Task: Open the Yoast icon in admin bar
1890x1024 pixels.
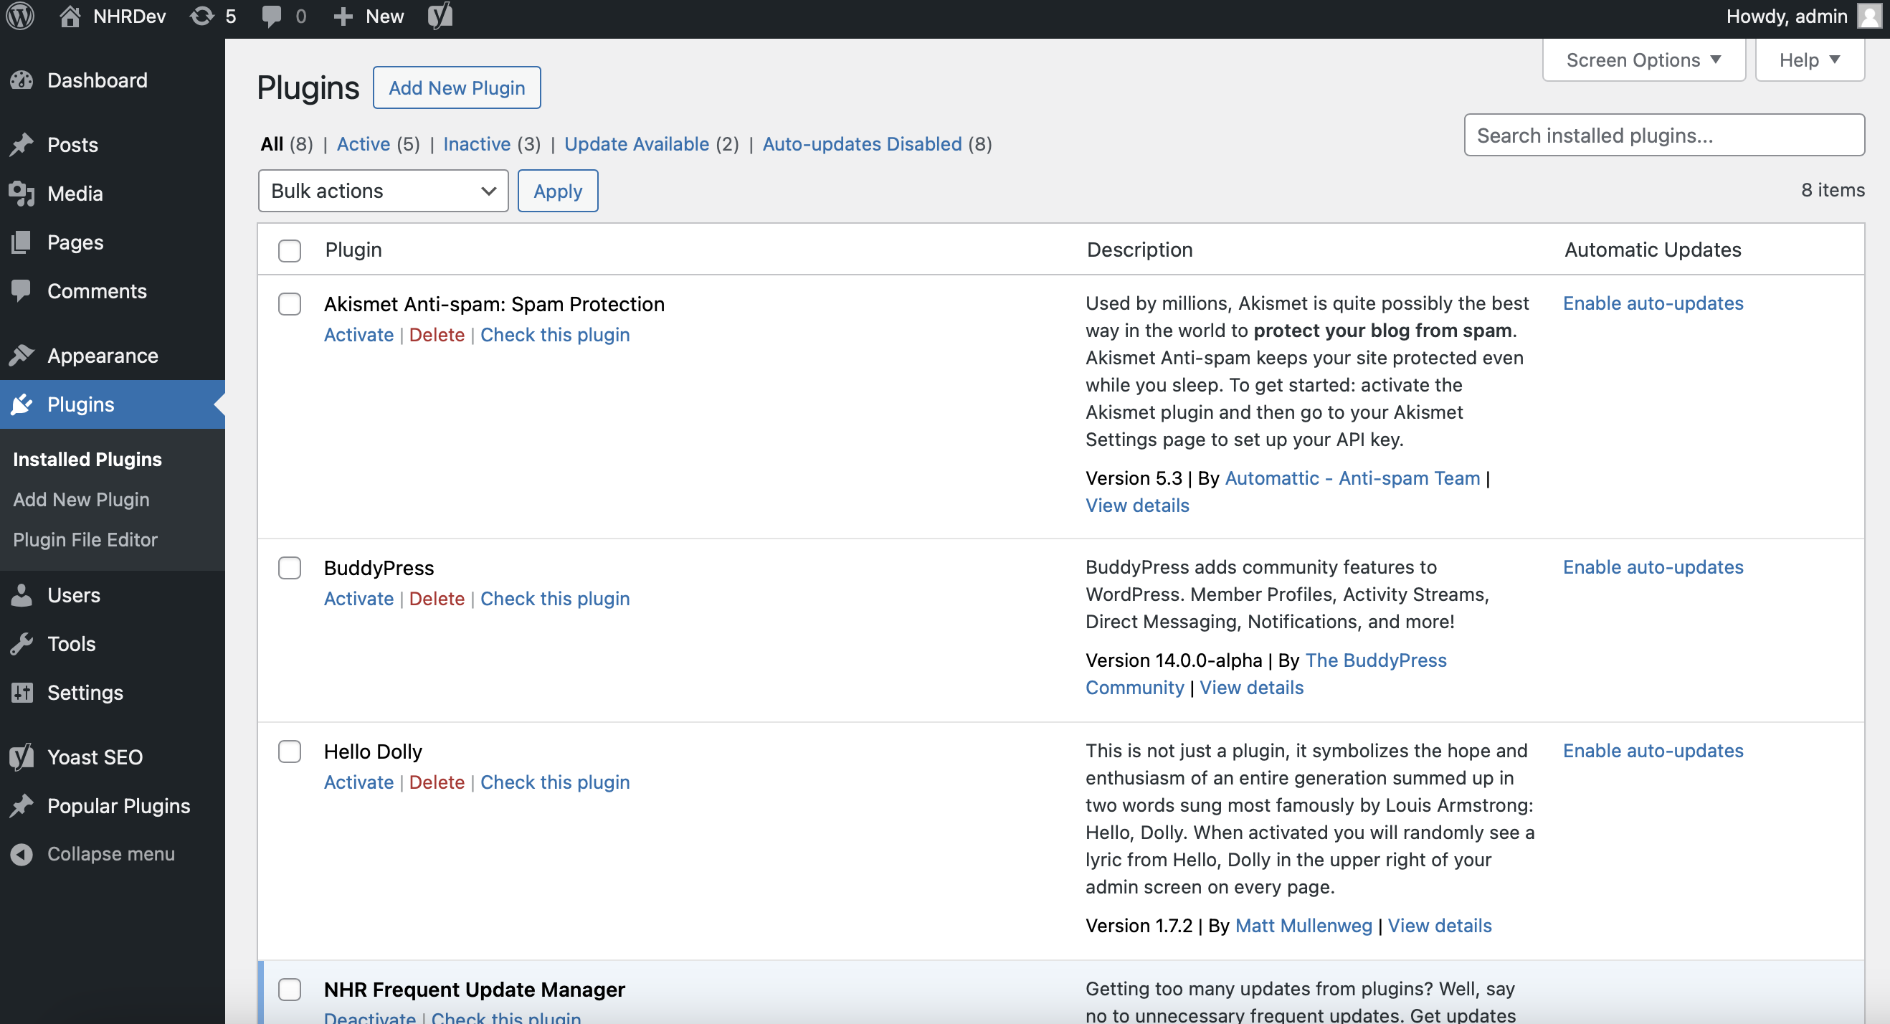Action: tap(440, 16)
